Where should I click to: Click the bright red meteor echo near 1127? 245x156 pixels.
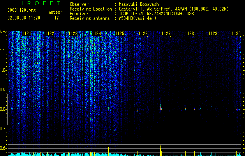coord(160,108)
